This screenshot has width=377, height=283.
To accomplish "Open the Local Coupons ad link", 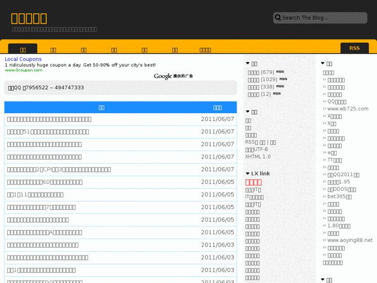I will click(23, 59).
